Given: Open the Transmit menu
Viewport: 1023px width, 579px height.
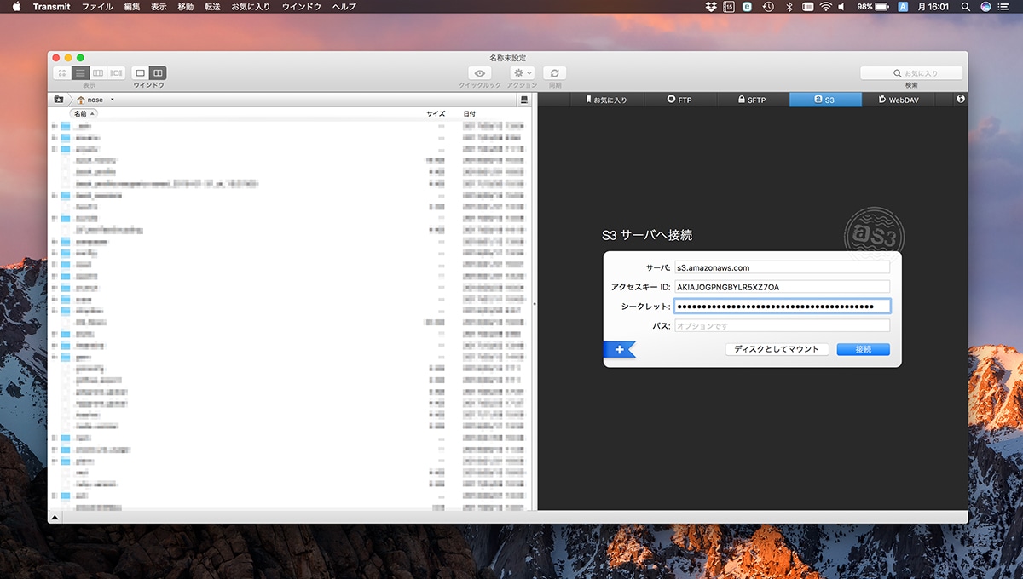Looking at the screenshot, I should click(52, 7).
